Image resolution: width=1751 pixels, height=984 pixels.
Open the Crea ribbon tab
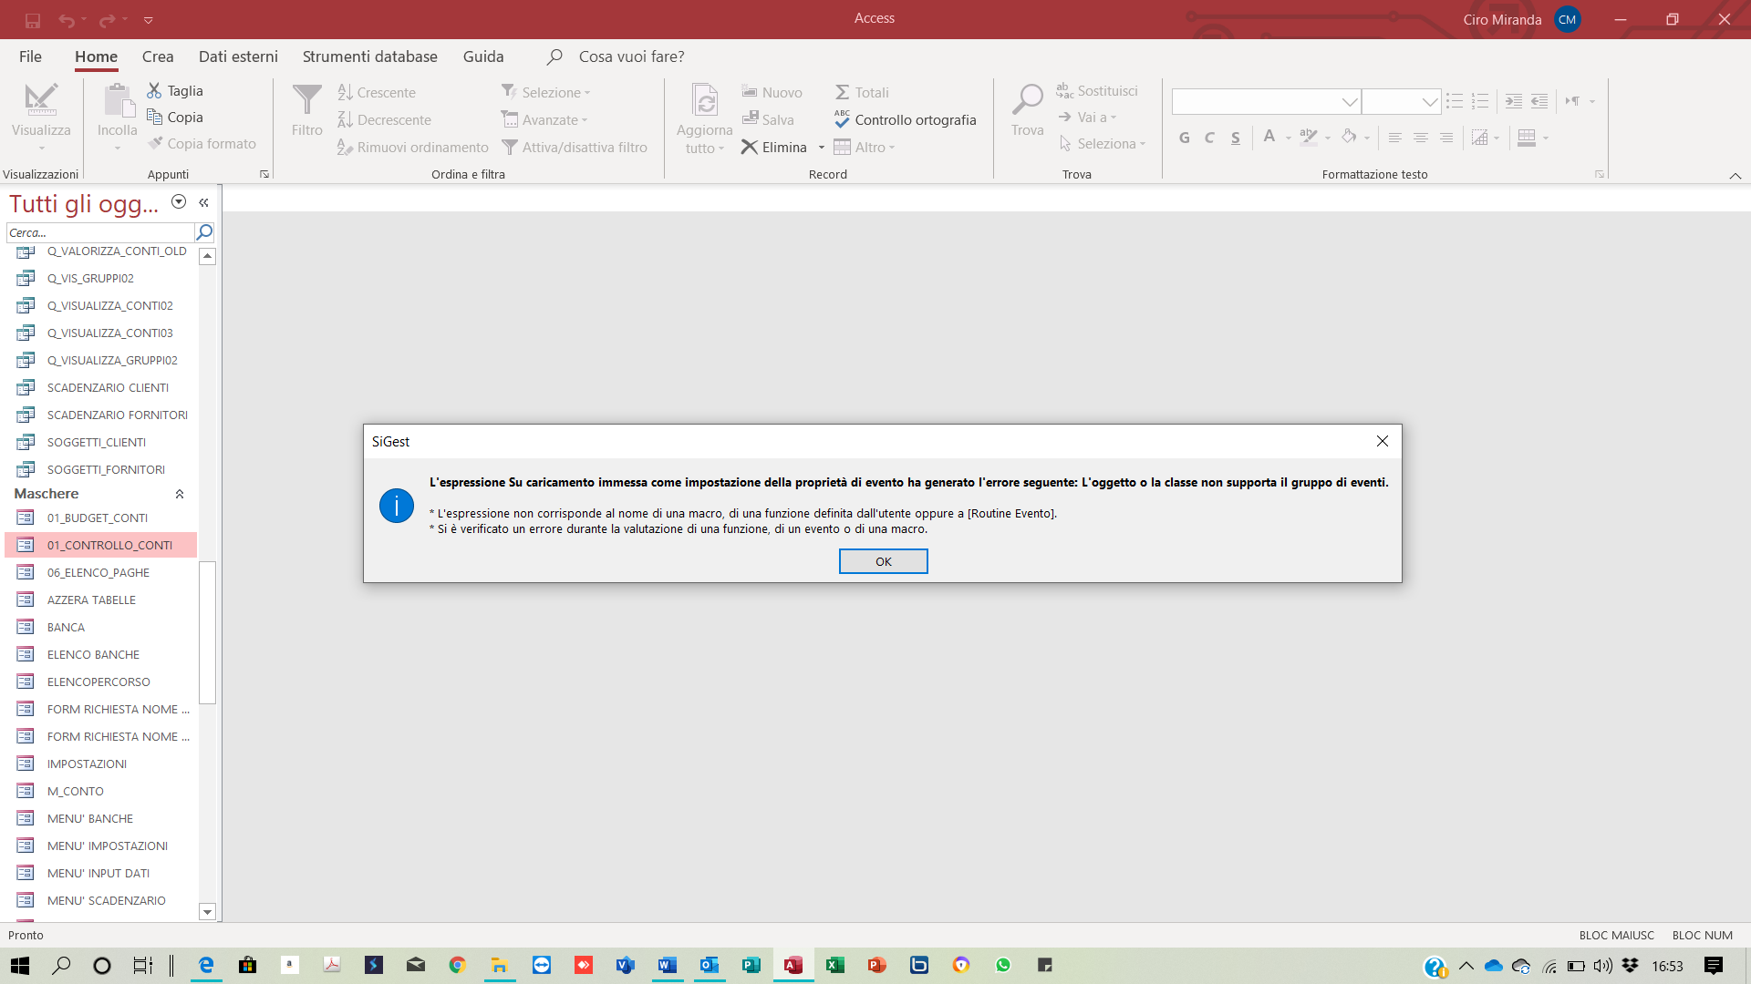click(157, 56)
